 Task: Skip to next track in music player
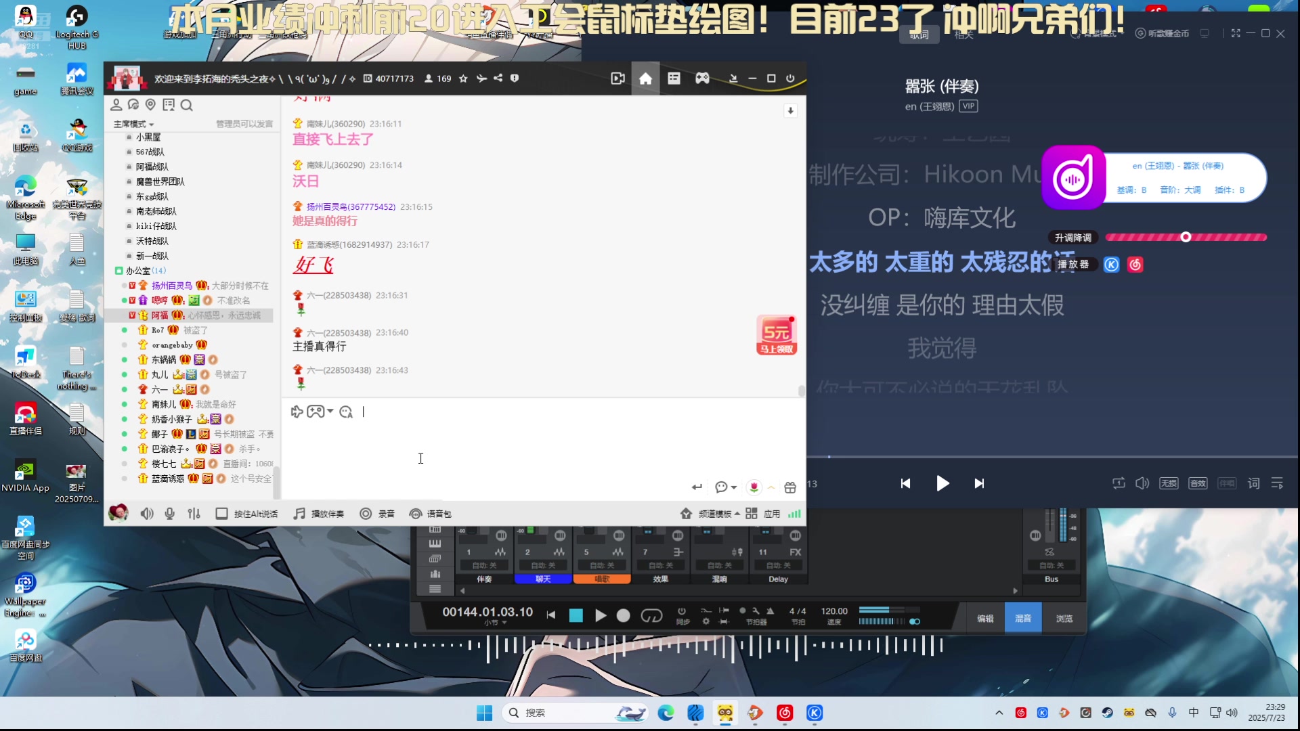(x=979, y=483)
